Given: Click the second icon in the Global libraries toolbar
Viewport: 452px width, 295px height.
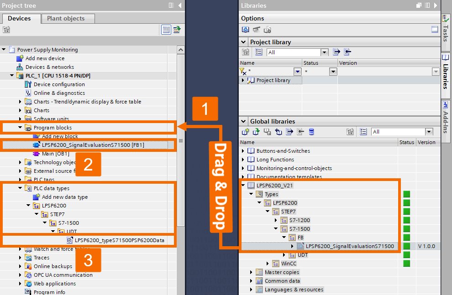Looking at the screenshot, I should [256, 132].
